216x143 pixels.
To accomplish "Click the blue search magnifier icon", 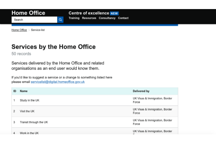I will 60,20.
